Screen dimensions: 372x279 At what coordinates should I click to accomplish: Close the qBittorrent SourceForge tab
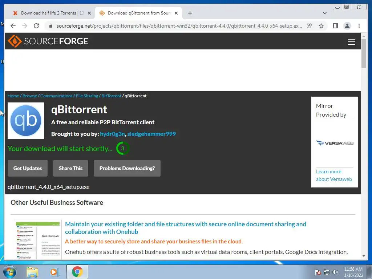click(x=176, y=13)
